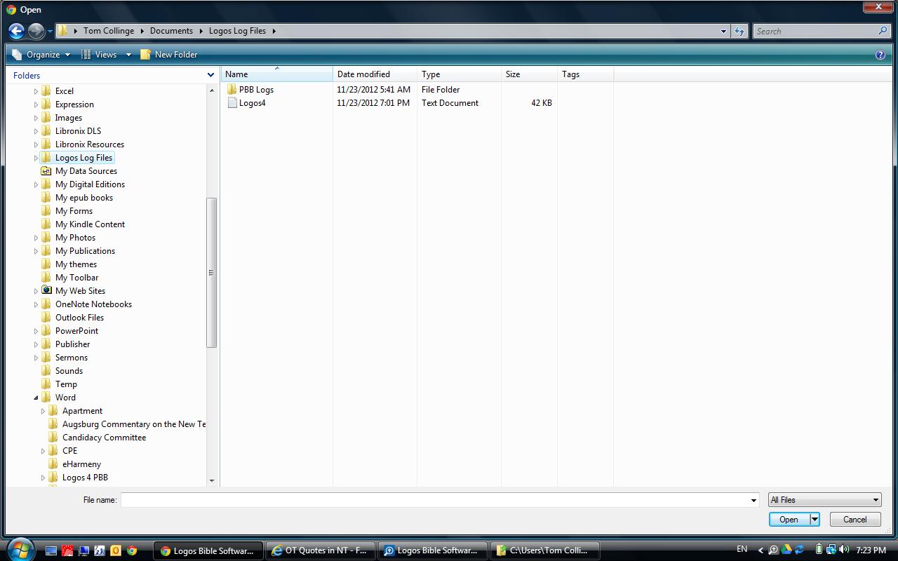Image resolution: width=898 pixels, height=561 pixels.
Task: Select Candidacy Committee folder
Action: [104, 438]
